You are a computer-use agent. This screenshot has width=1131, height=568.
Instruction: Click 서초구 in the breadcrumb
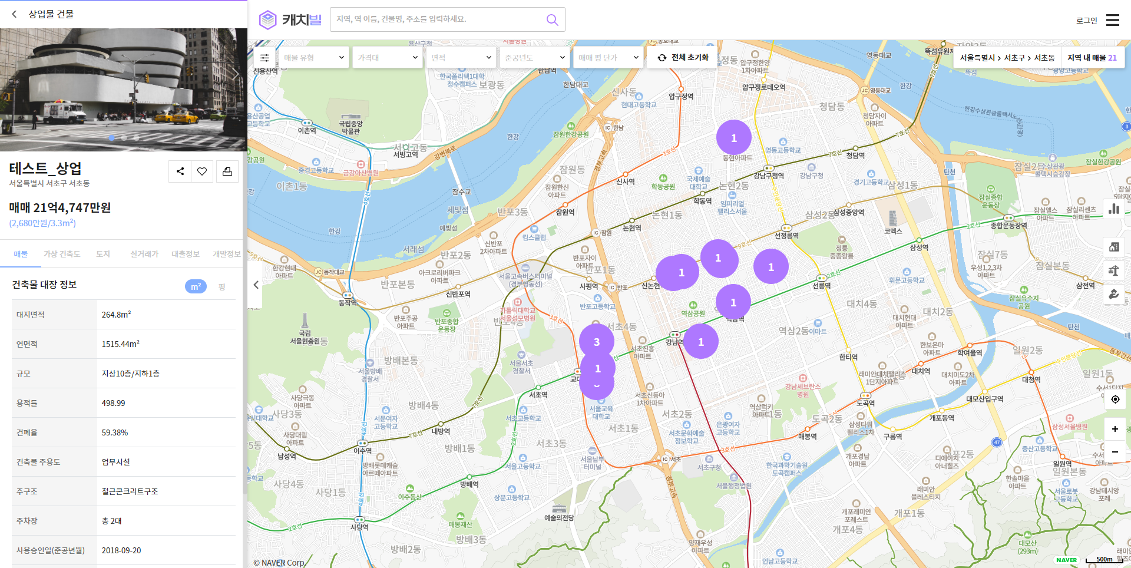(x=1015, y=58)
